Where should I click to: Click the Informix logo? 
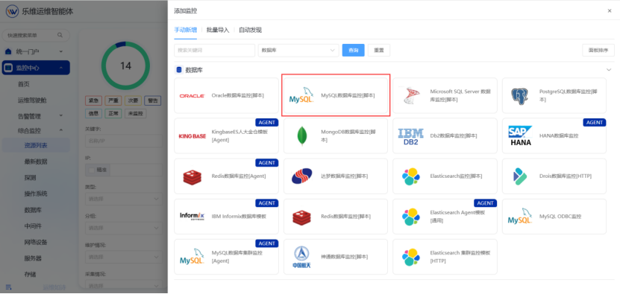click(x=192, y=217)
